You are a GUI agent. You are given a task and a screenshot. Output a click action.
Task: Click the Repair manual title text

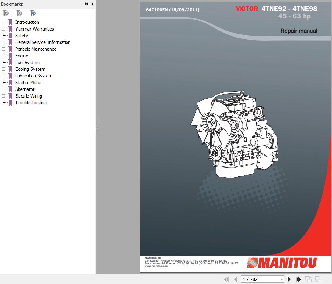(x=299, y=31)
